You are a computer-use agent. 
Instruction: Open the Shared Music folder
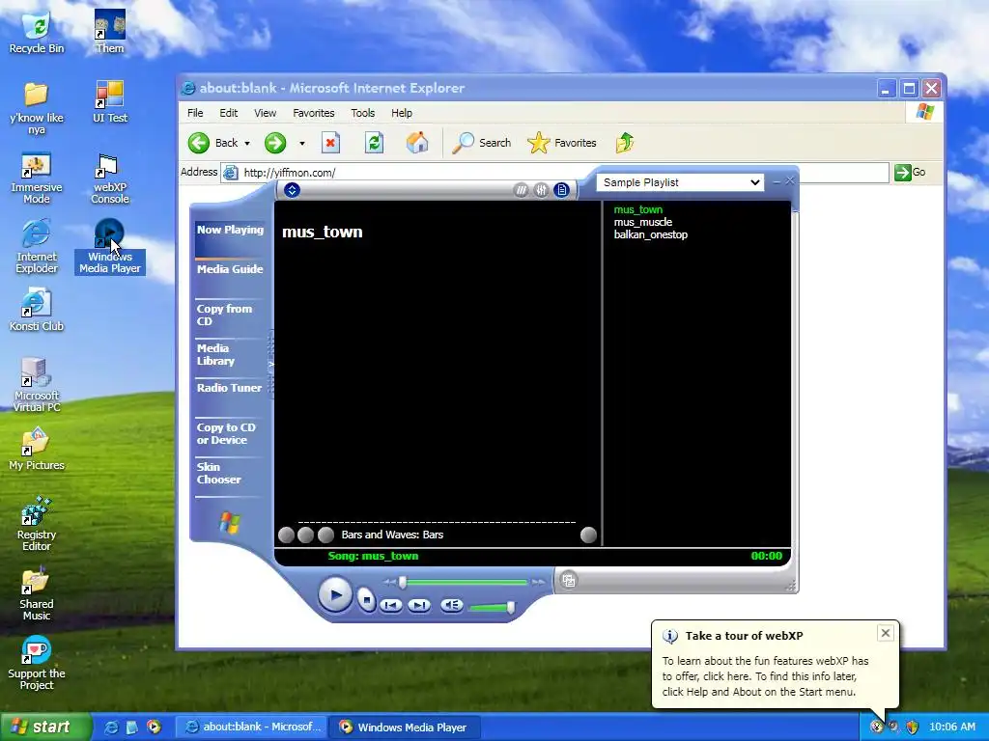pyautogui.click(x=36, y=593)
